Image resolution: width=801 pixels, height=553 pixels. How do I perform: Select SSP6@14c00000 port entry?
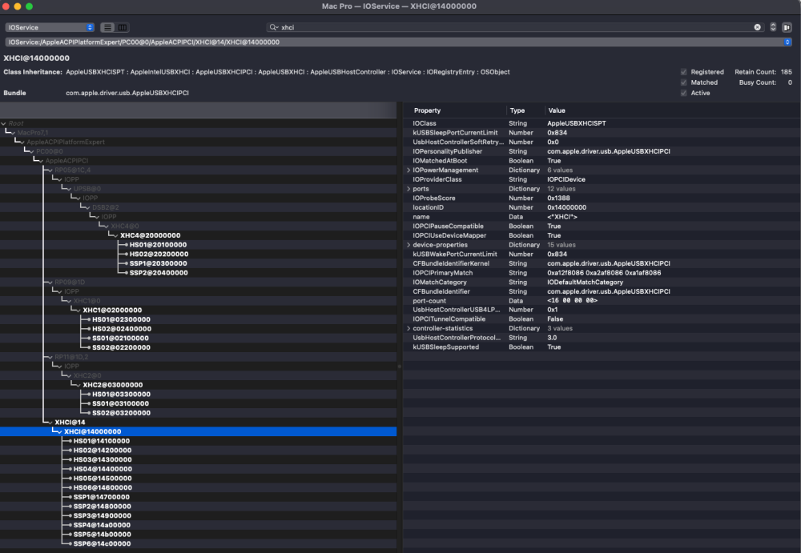point(102,544)
